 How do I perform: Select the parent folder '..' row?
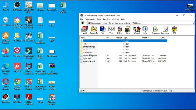[123, 41]
